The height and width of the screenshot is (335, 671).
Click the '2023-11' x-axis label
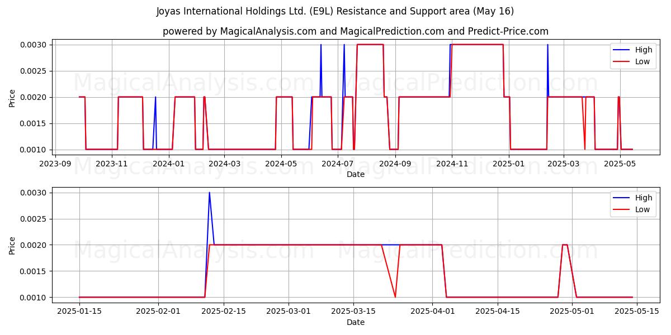click(x=112, y=164)
